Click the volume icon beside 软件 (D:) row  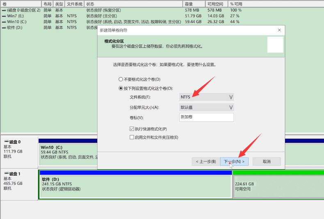click(4, 28)
